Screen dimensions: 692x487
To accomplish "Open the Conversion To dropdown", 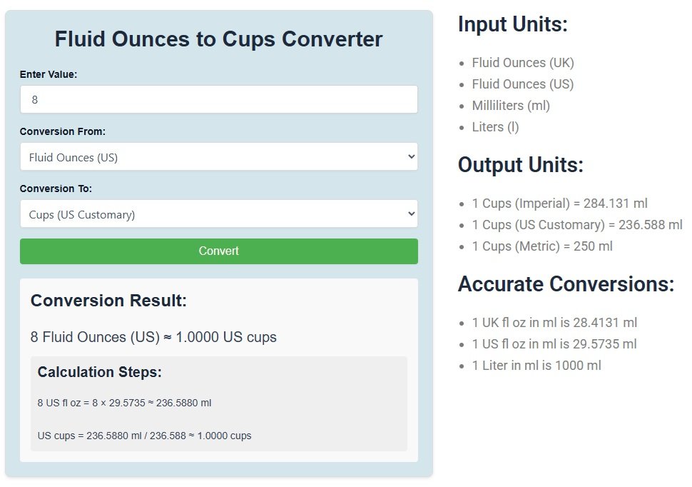I will click(x=218, y=214).
